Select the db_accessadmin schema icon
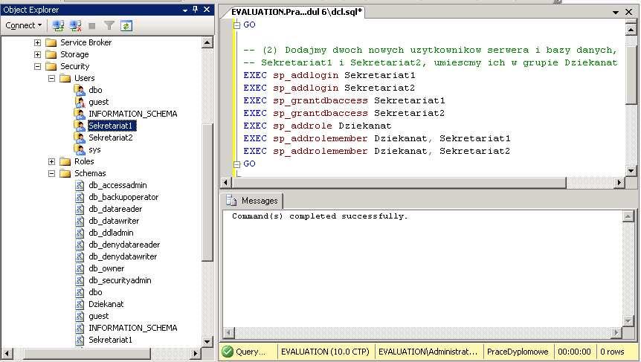The image size is (641, 362). [x=80, y=185]
